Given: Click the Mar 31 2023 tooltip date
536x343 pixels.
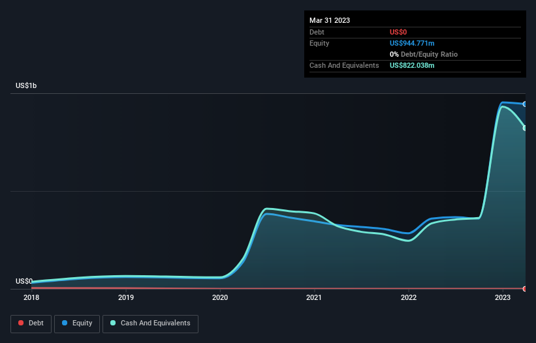Looking at the screenshot, I should tap(330, 20).
